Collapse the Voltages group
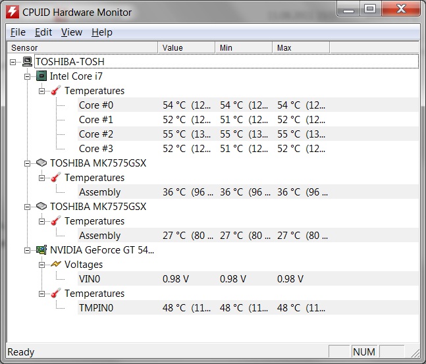426x364 pixels. [x=42, y=265]
